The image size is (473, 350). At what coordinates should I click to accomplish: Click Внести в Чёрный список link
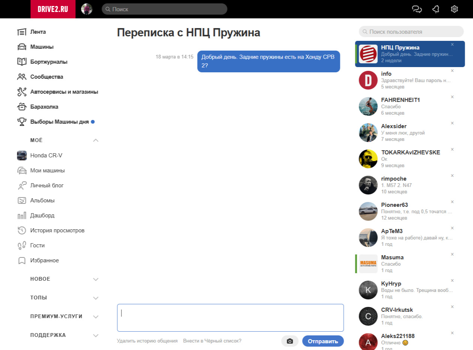(212, 341)
